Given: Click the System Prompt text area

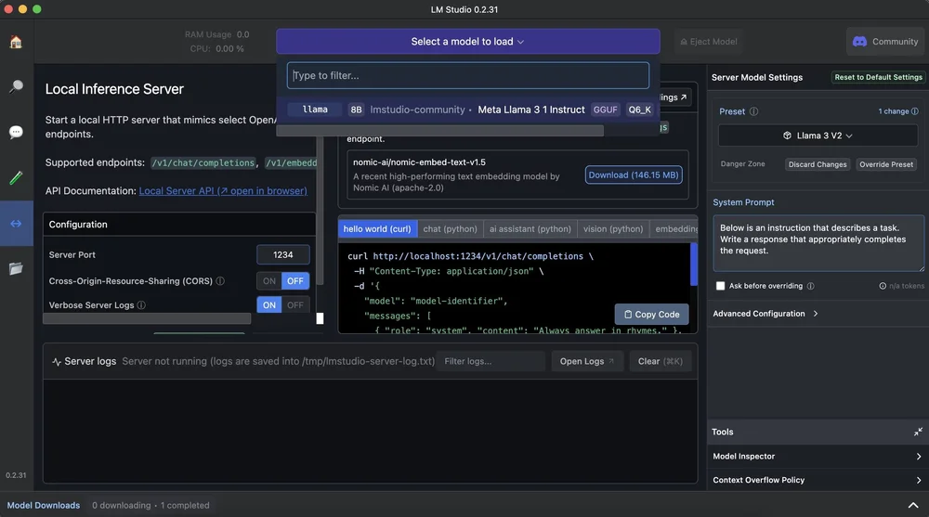Looking at the screenshot, I should point(818,243).
